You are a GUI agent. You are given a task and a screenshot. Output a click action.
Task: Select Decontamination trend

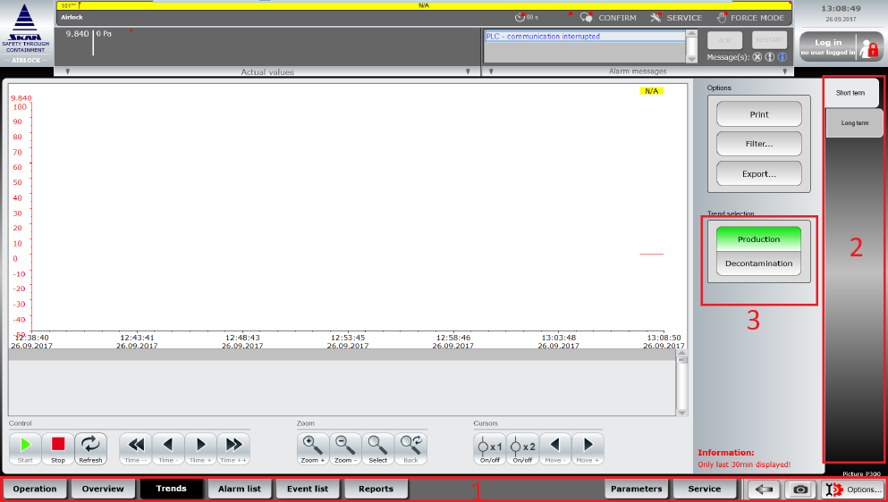tap(758, 264)
